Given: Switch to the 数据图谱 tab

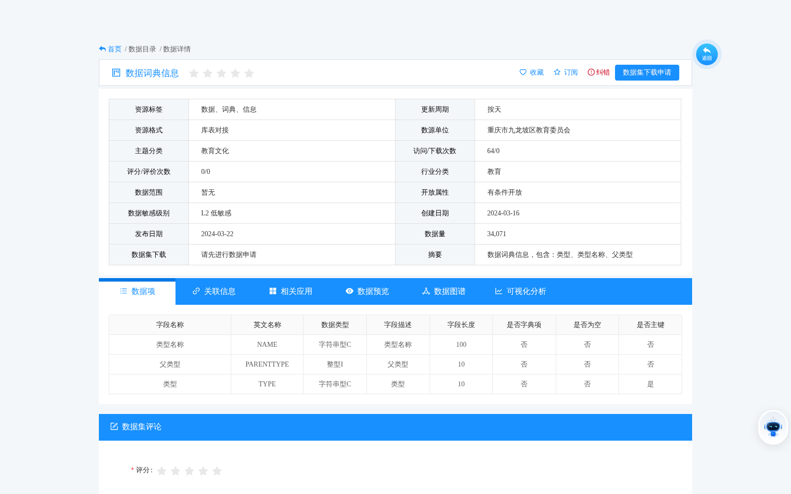Looking at the screenshot, I should pyautogui.click(x=443, y=291).
